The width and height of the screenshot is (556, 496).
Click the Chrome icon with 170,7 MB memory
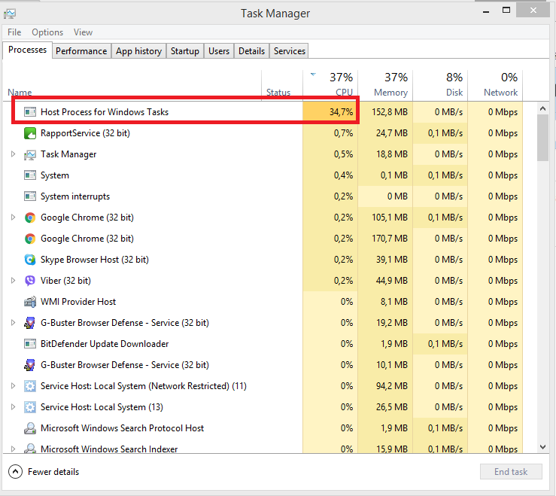click(x=30, y=239)
